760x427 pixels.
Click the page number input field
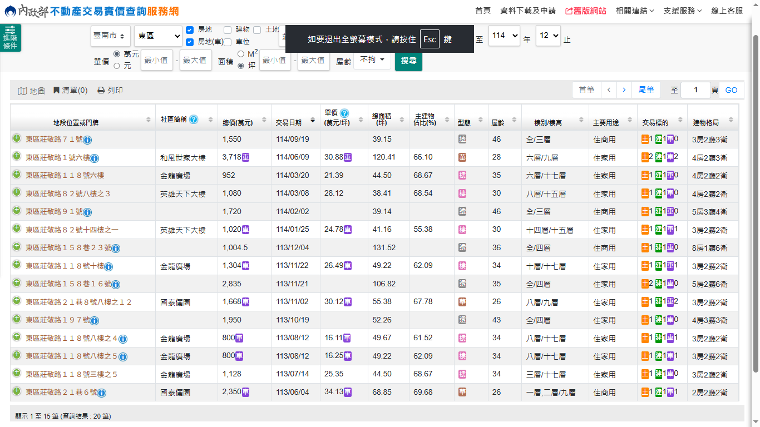pos(695,90)
